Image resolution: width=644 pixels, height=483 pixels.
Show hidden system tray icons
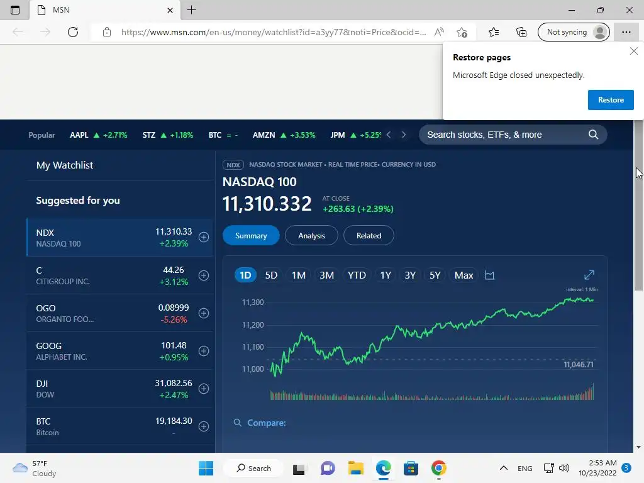click(504, 468)
